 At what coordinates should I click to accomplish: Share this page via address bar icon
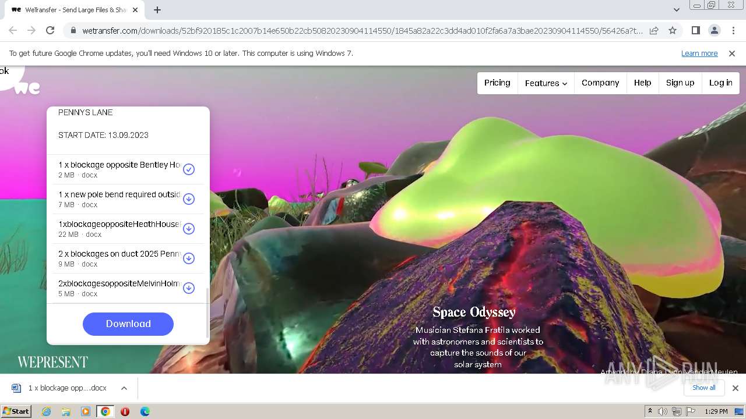654,30
